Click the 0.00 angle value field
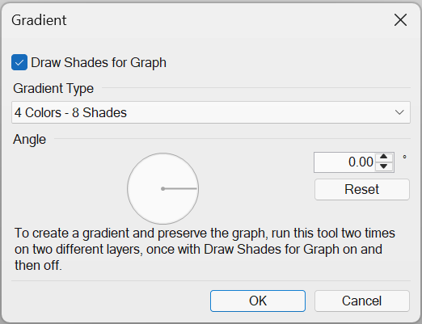The height and width of the screenshot is (324, 422). (x=344, y=162)
